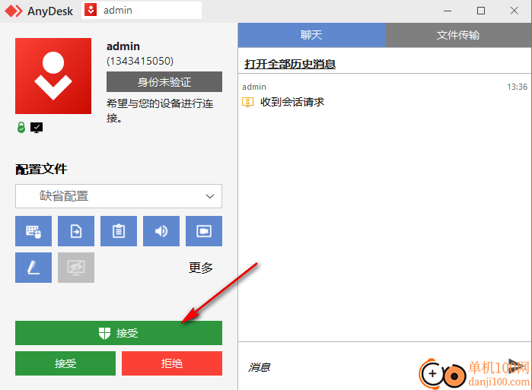Close the AnyDesk window

click(514, 11)
